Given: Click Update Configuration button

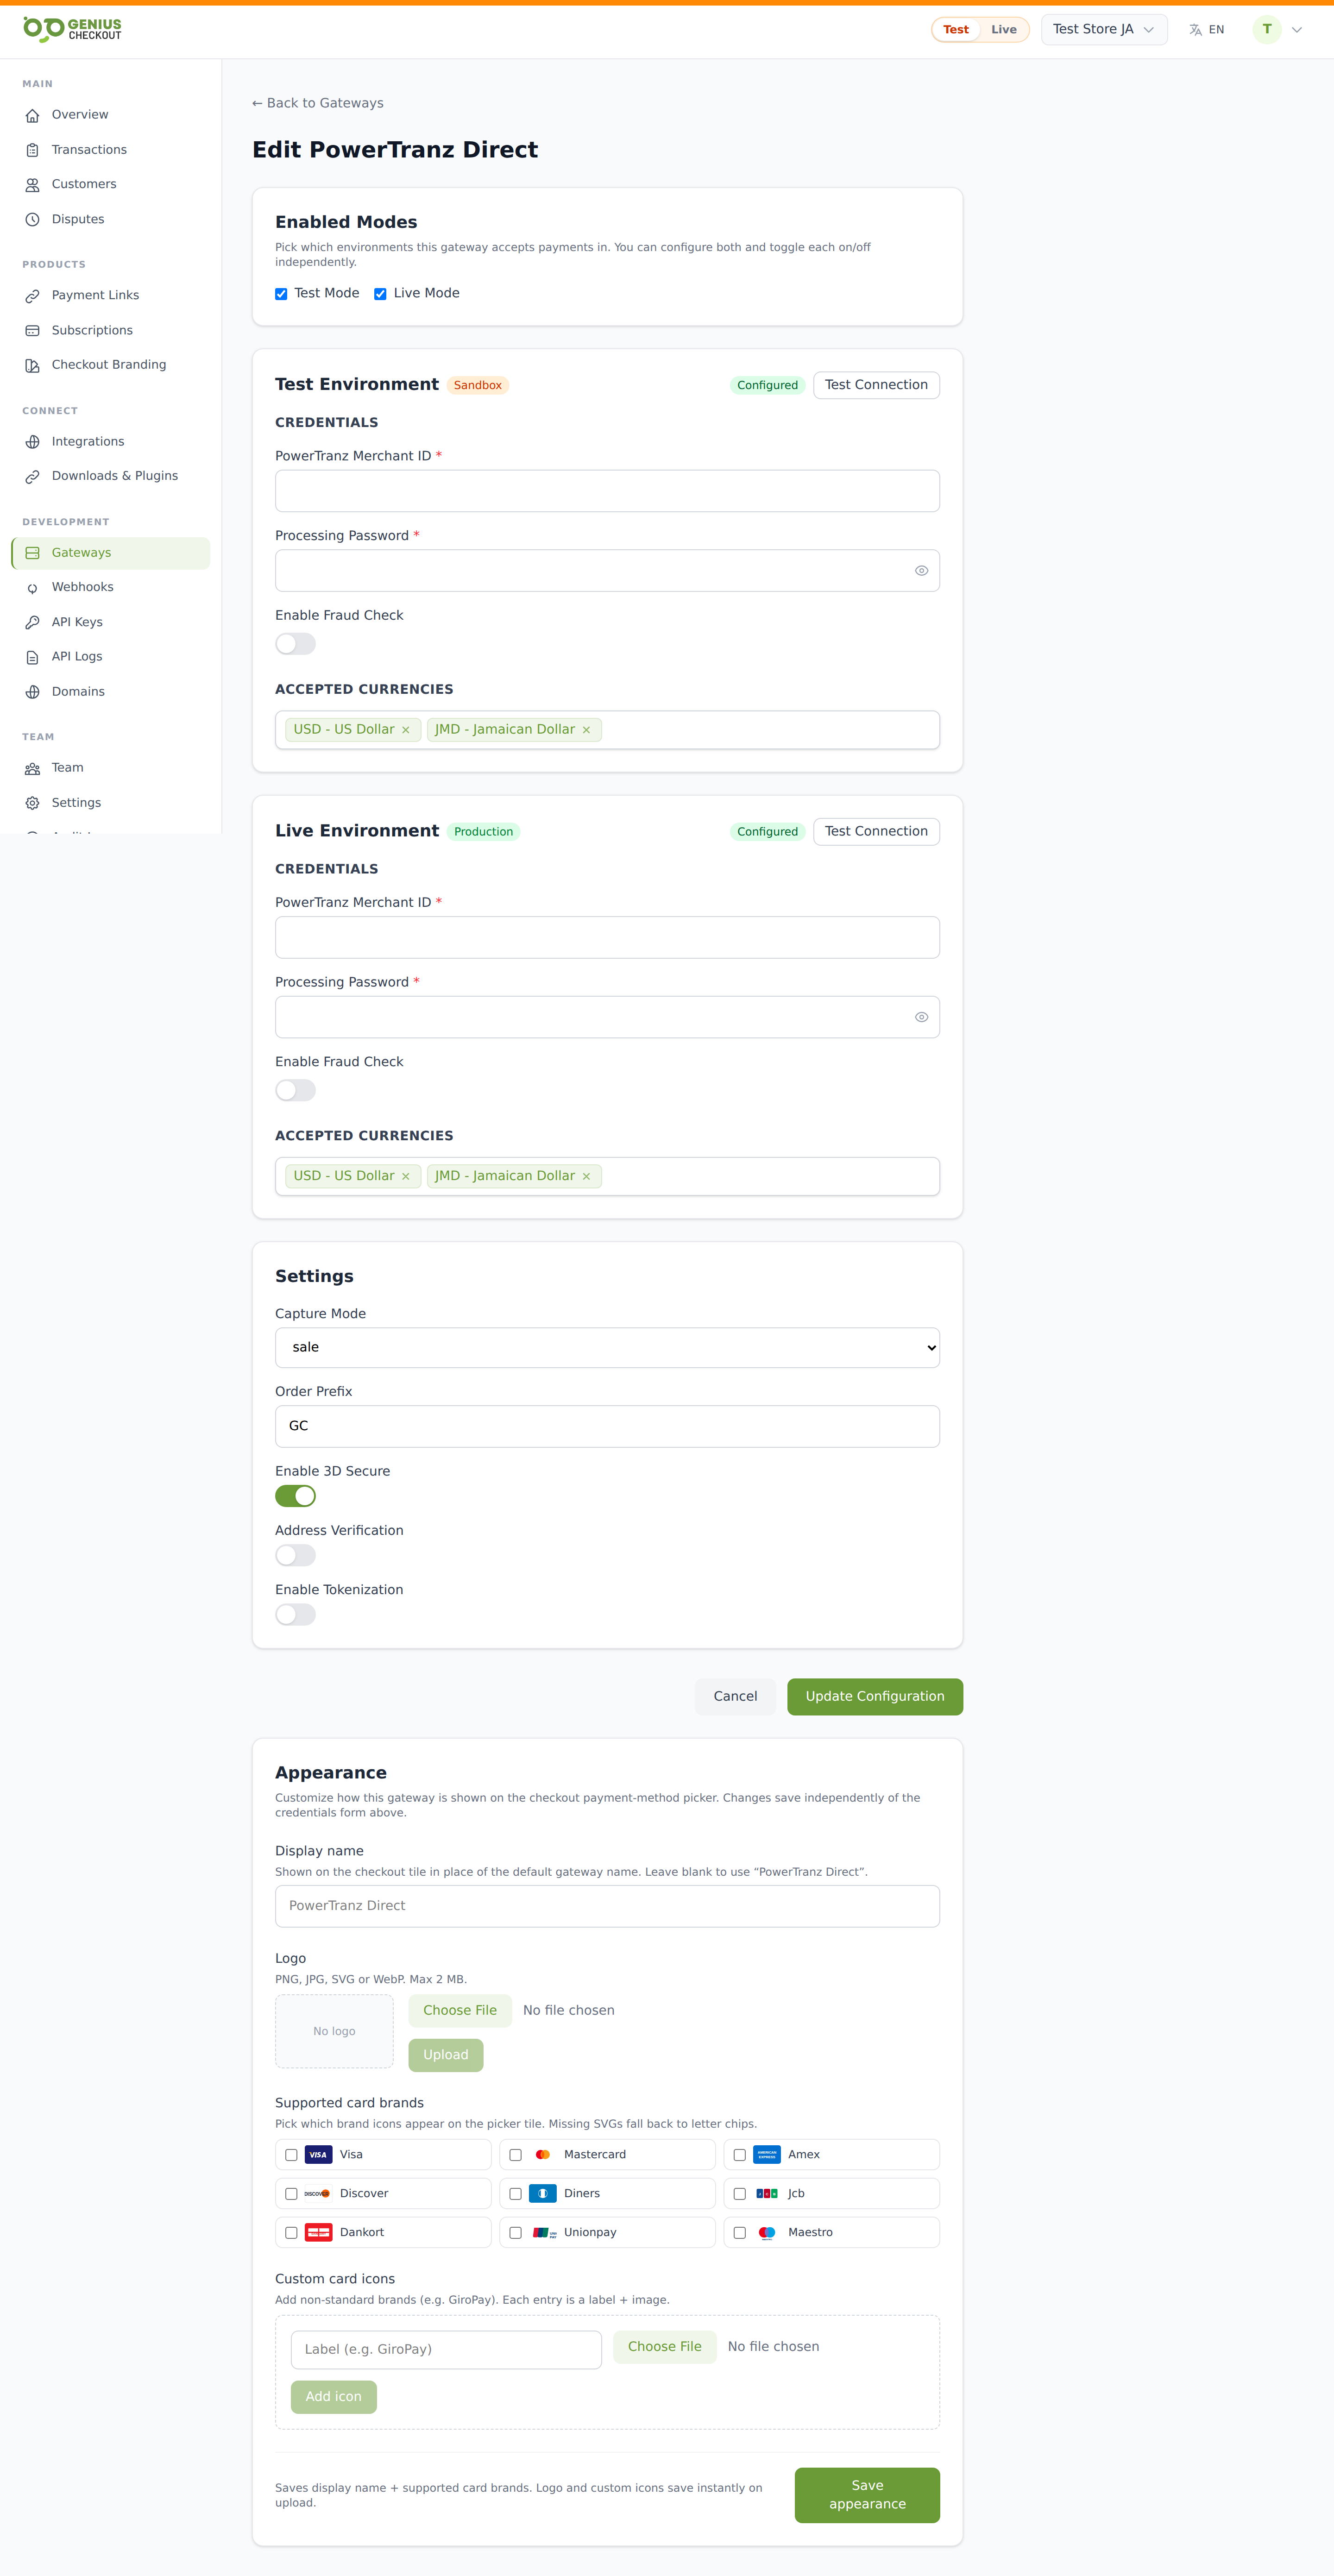Looking at the screenshot, I should 875,1696.
